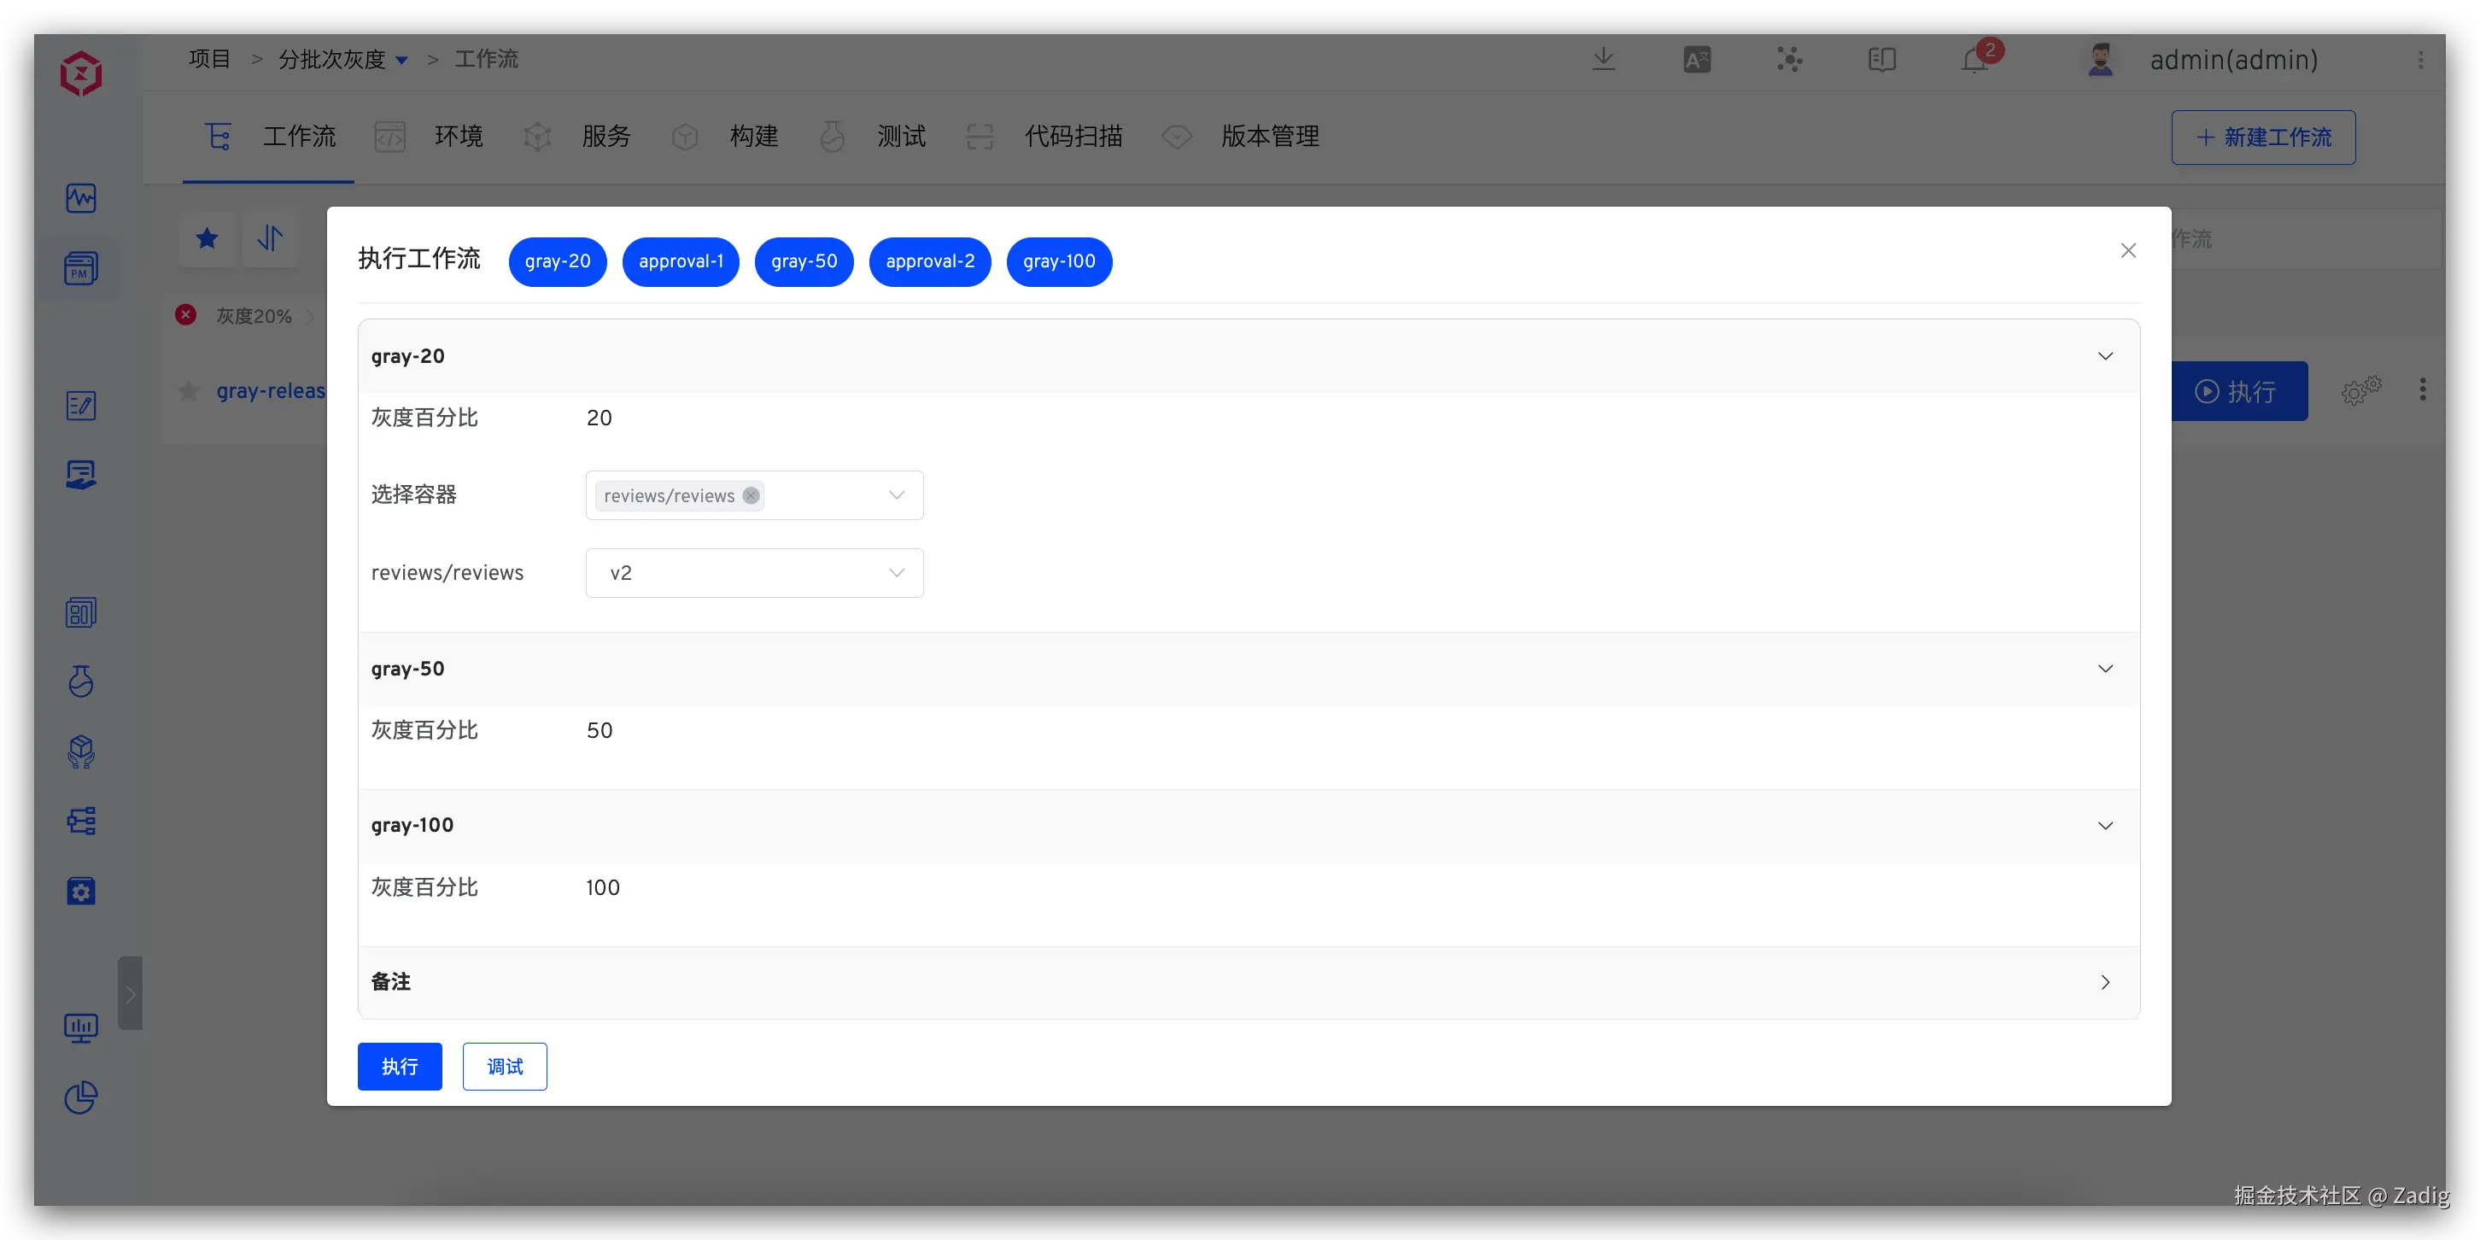Viewport: 2480px width, 1240px height.
Task: Switch to the 代码扫描 tab
Action: [x=1073, y=137]
